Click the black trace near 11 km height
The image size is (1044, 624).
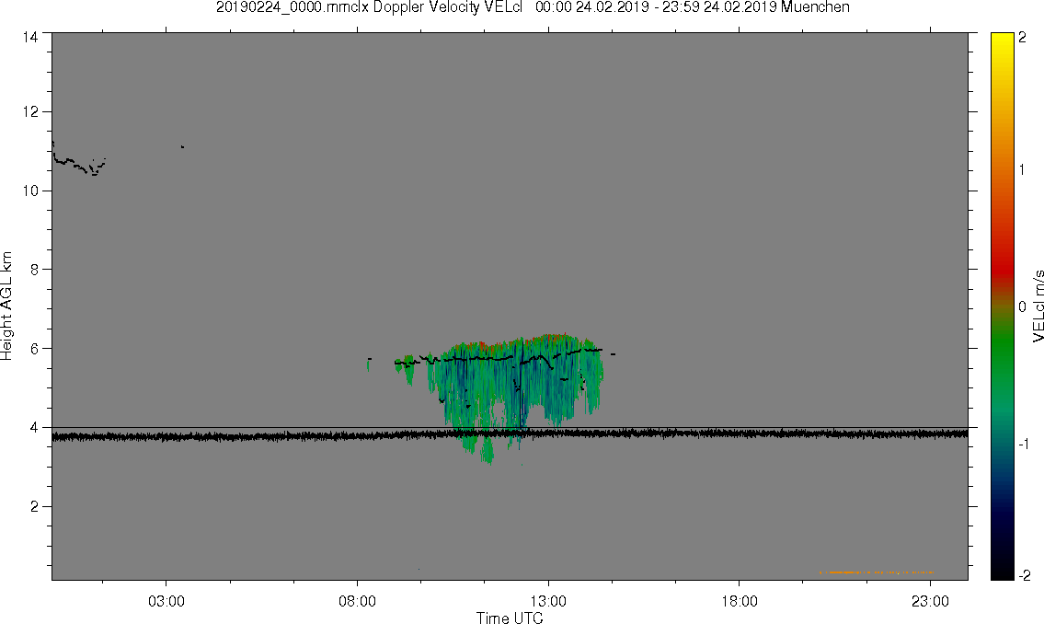click(x=78, y=160)
